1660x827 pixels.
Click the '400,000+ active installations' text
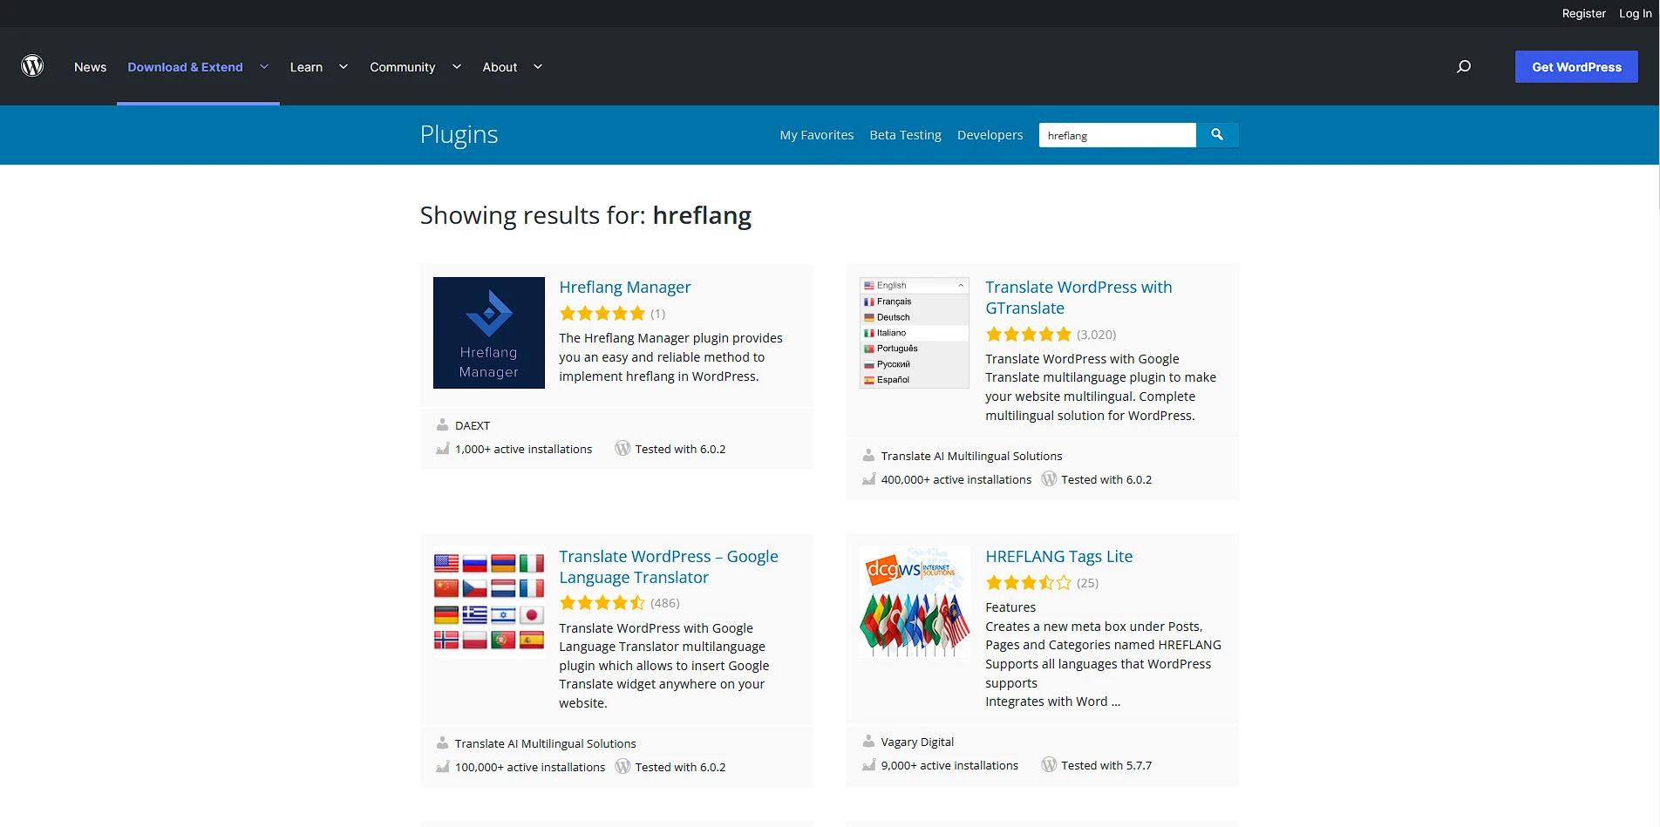click(x=956, y=479)
